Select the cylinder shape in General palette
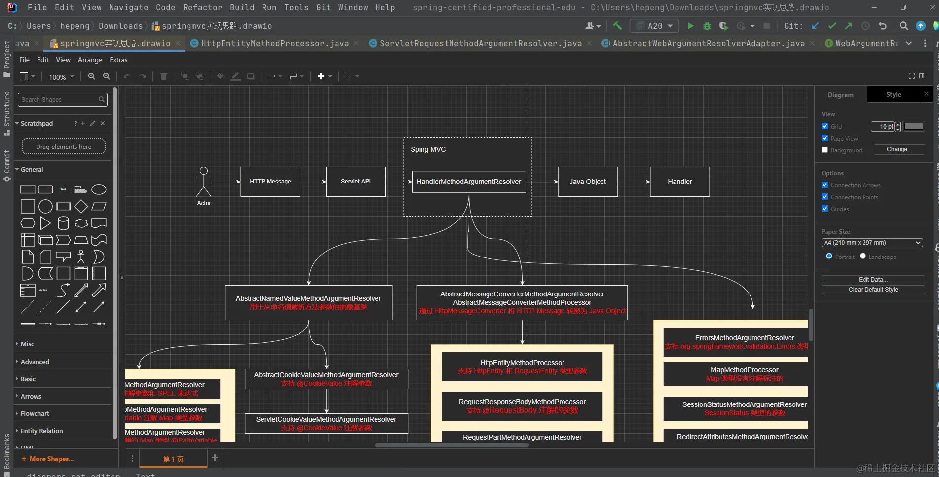The width and height of the screenshot is (939, 477). pos(63,223)
